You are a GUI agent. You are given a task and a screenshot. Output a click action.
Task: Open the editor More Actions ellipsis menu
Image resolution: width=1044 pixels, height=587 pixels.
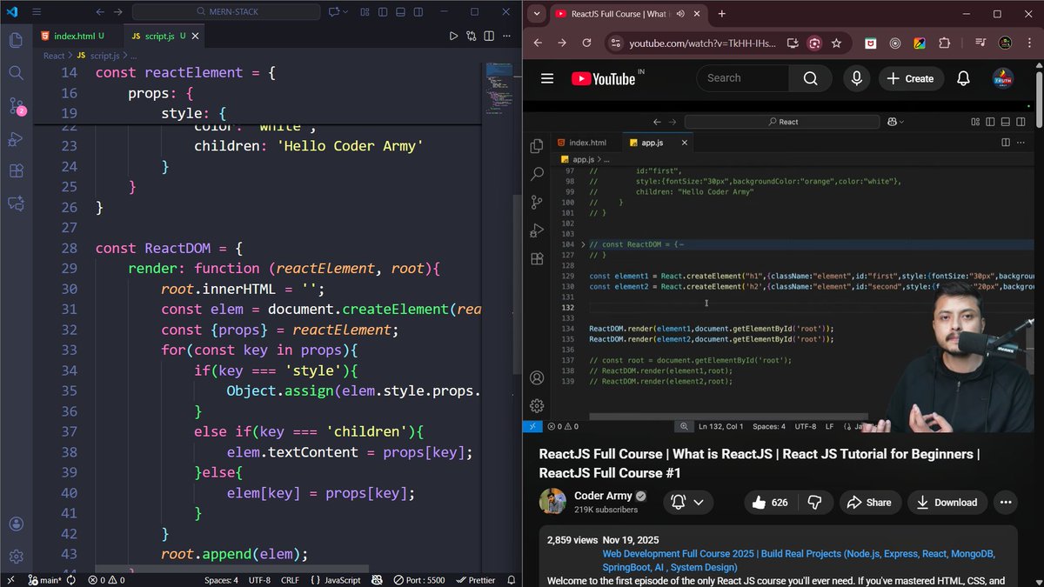click(x=506, y=36)
